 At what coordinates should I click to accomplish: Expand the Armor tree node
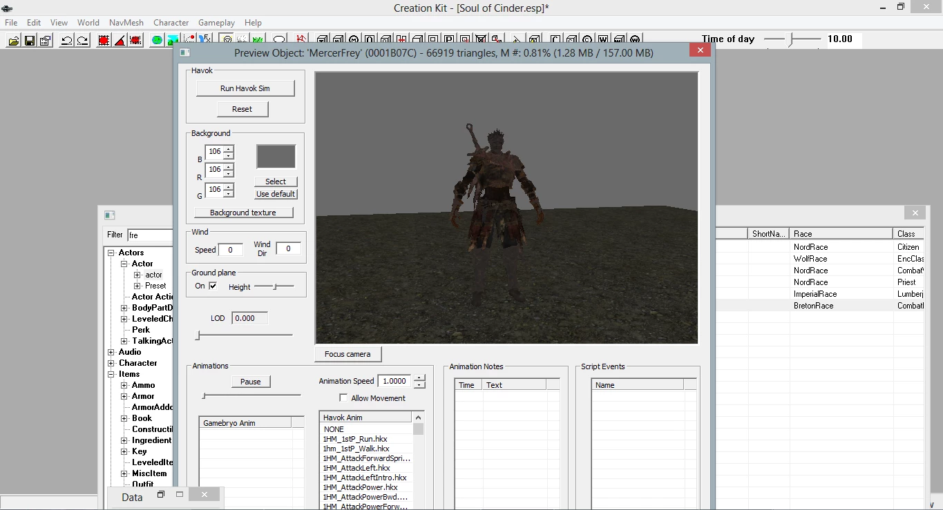coord(124,396)
